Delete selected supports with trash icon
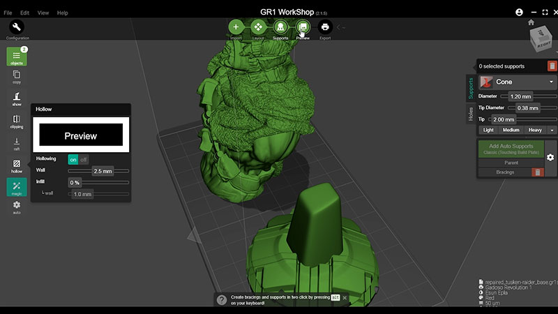Viewport: 558px width, 314px height. 552,66
